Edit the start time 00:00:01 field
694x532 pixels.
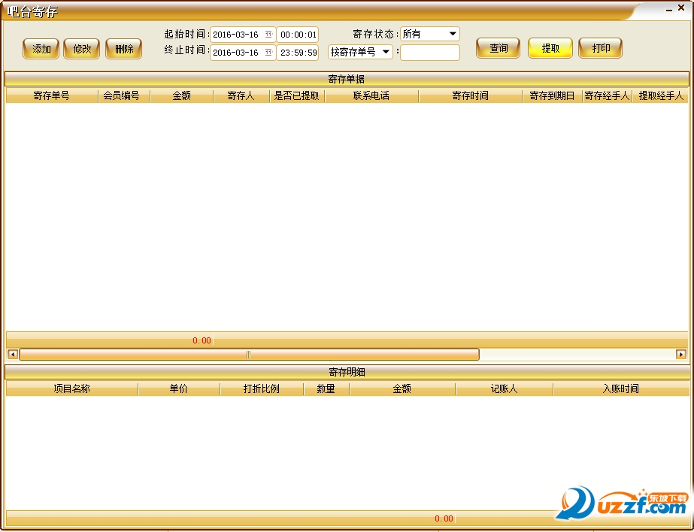(x=298, y=35)
